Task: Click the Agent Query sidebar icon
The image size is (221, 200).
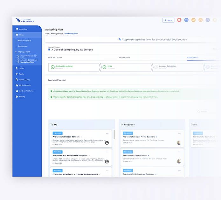Action: (x=17, y=79)
